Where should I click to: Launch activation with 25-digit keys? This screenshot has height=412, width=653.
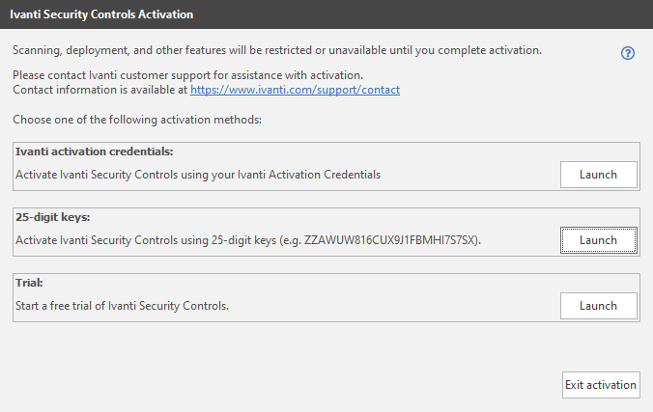coord(599,240)
